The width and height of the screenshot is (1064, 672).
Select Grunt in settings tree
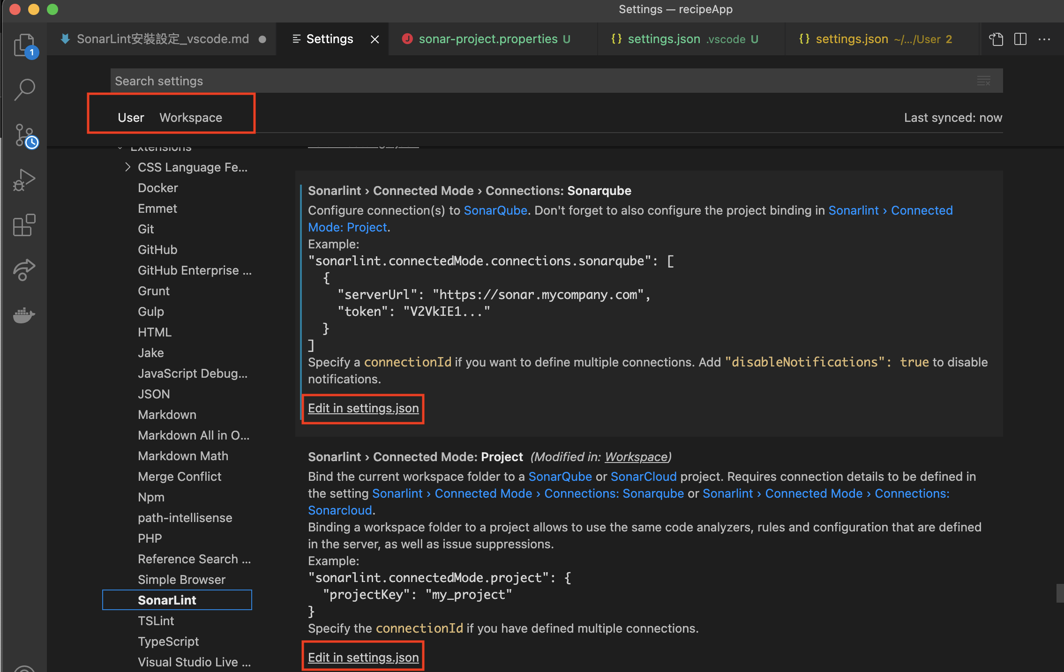153,291
